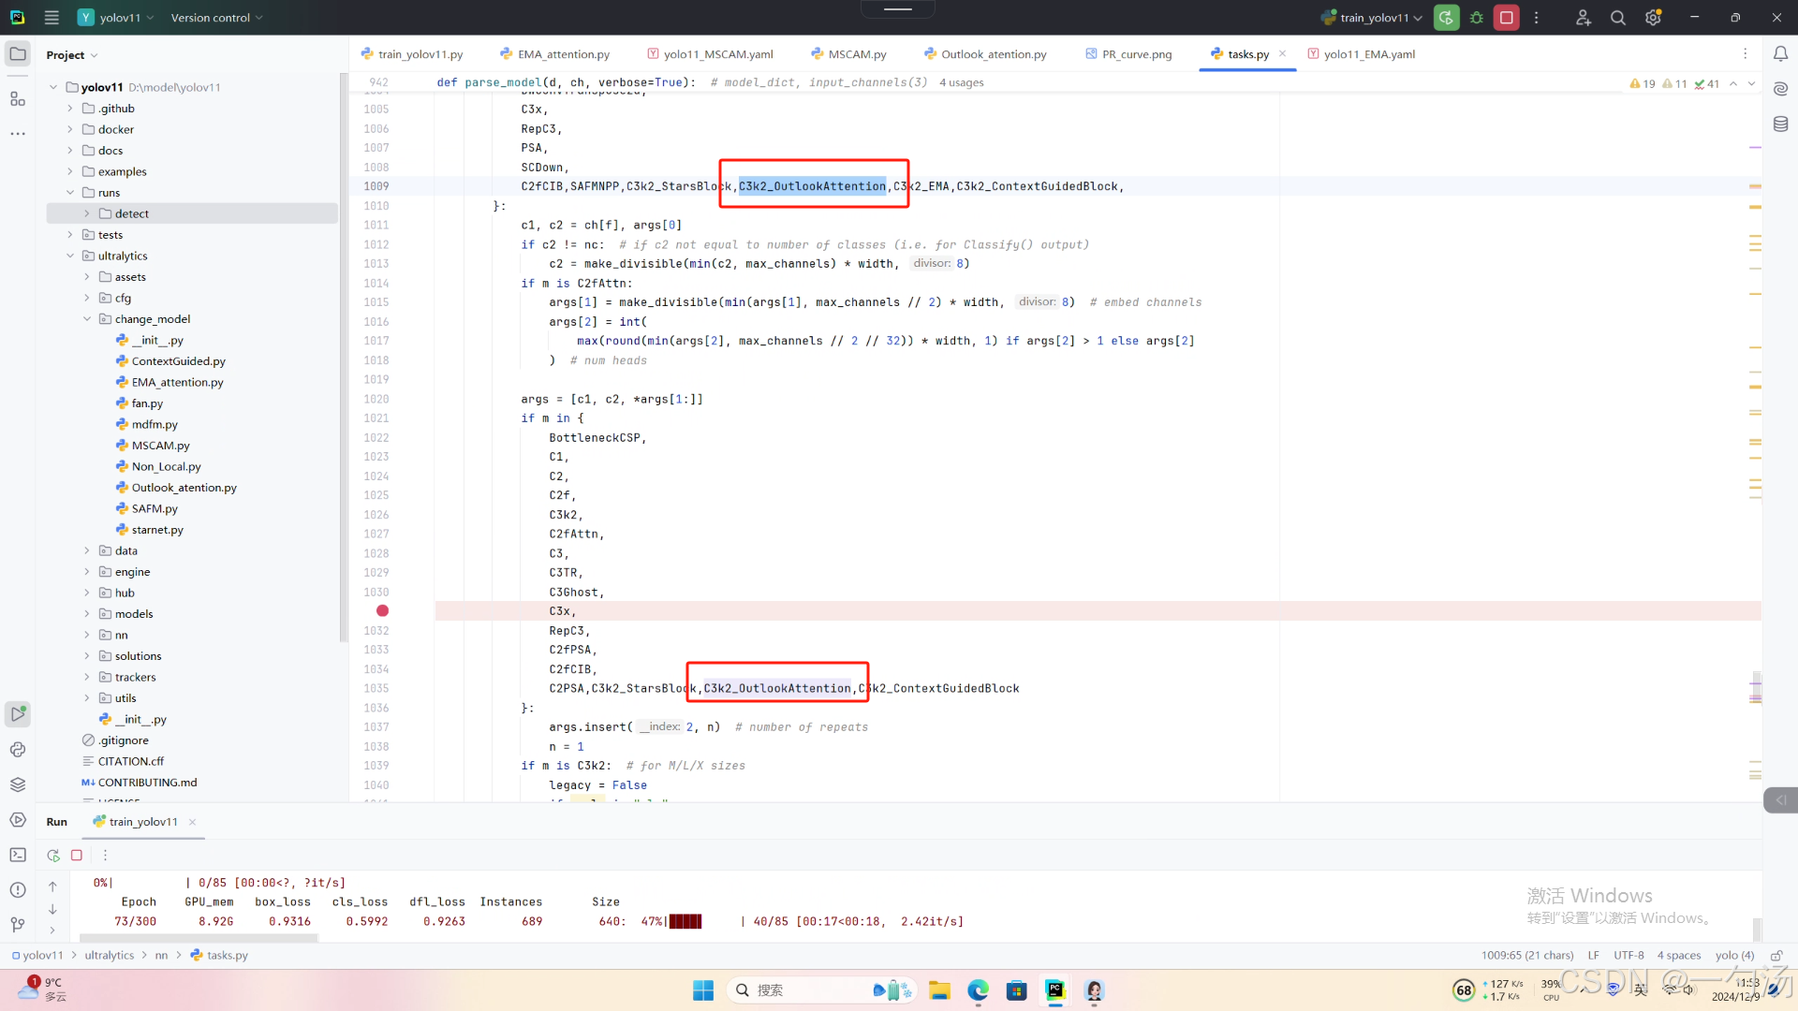Click the UTF-8 encoding status widget

click(1629, 956)
